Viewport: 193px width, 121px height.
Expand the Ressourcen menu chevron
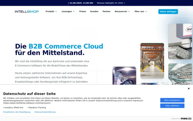129,12
